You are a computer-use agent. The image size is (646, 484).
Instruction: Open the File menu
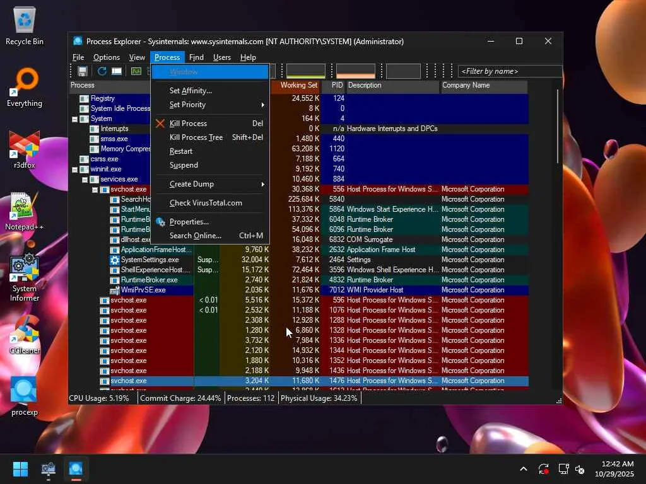[78, 57]
